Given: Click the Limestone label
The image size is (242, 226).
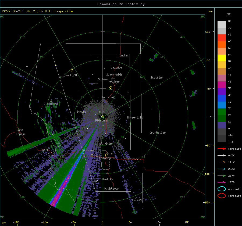Looking at the screenshot, I should (51, 104).
